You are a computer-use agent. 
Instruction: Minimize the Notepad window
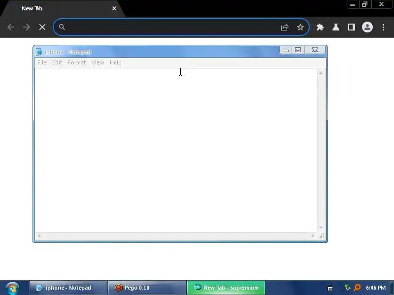point(286,50)
